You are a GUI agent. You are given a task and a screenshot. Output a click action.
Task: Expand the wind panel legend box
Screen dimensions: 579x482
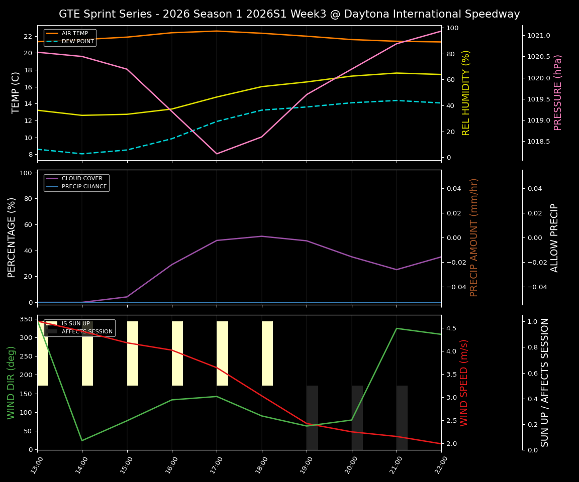(x=79, y=327)
